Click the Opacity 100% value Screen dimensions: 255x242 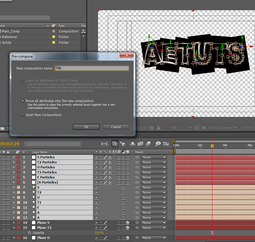click(99, 233)
